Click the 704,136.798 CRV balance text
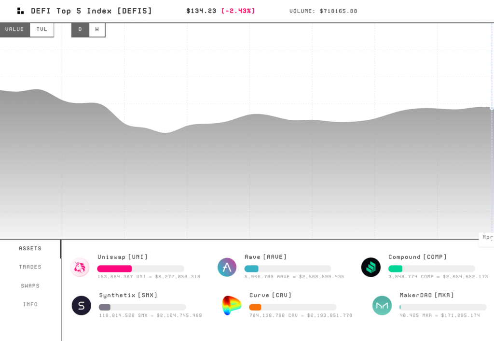Viewport: 494px width, 341px height. tap(301, 315)
